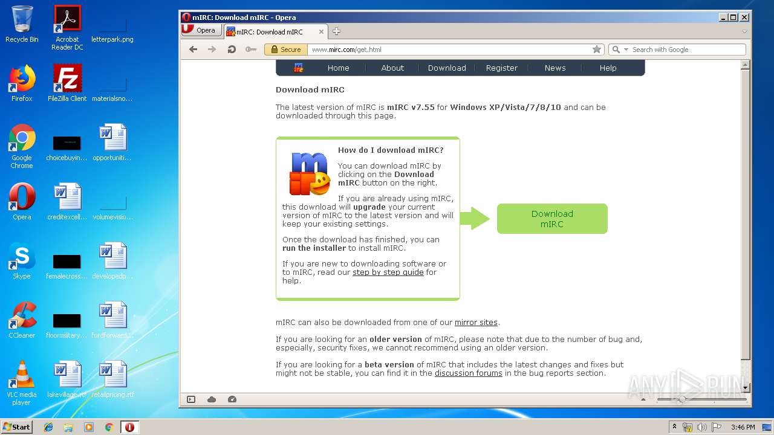Click the page vertical scrollbar down arrow

pos(746,388)
